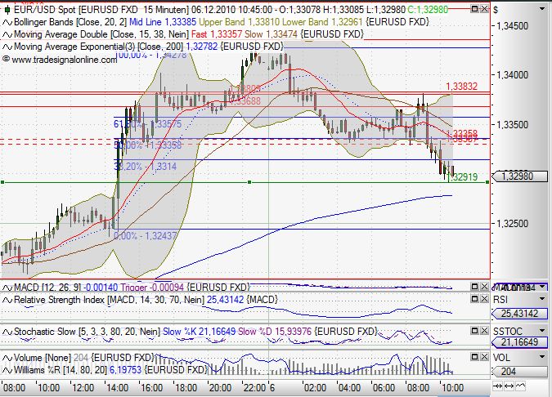
Task: Close the Relative Strength Index pane
Action: click(484, 299)
